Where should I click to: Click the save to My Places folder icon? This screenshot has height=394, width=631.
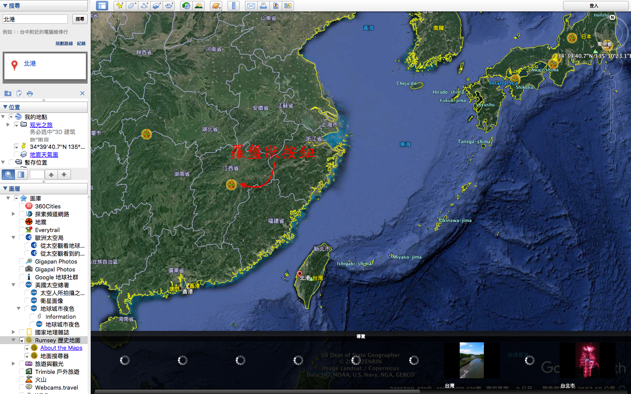click(x=8, y=93)
